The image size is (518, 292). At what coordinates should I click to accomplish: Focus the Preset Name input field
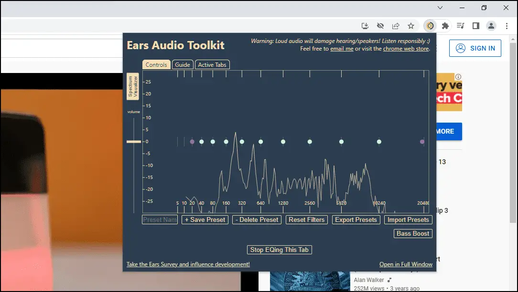(x=160, y=220)
